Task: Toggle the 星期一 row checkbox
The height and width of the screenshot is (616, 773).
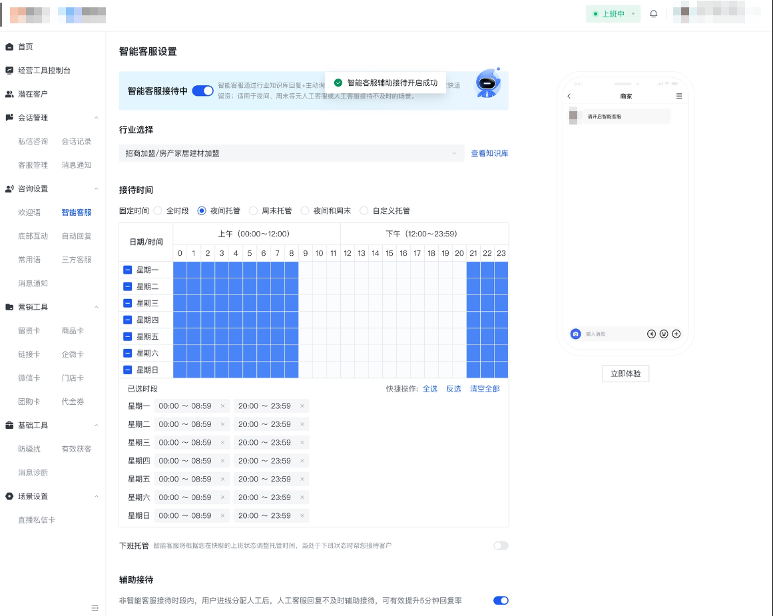Action: click(127, 270)
